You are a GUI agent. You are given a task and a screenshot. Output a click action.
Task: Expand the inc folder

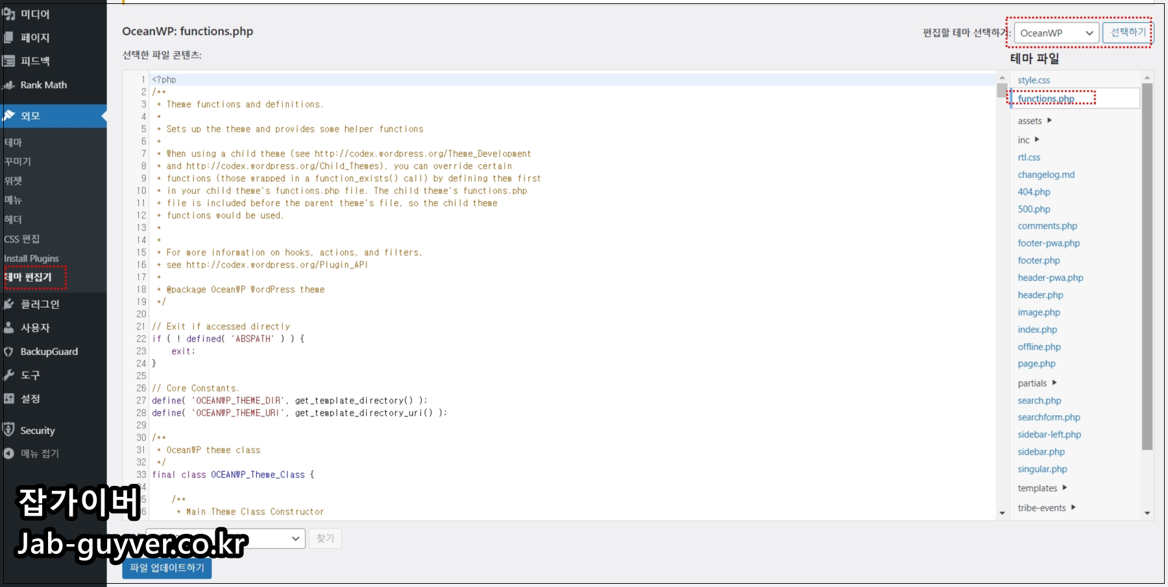[x=1028, y=139]
